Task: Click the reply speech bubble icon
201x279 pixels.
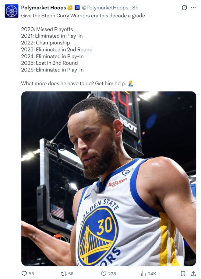Action: coord(24,274)
